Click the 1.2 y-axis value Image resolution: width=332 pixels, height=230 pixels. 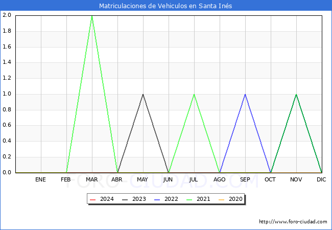pos(7,78)
